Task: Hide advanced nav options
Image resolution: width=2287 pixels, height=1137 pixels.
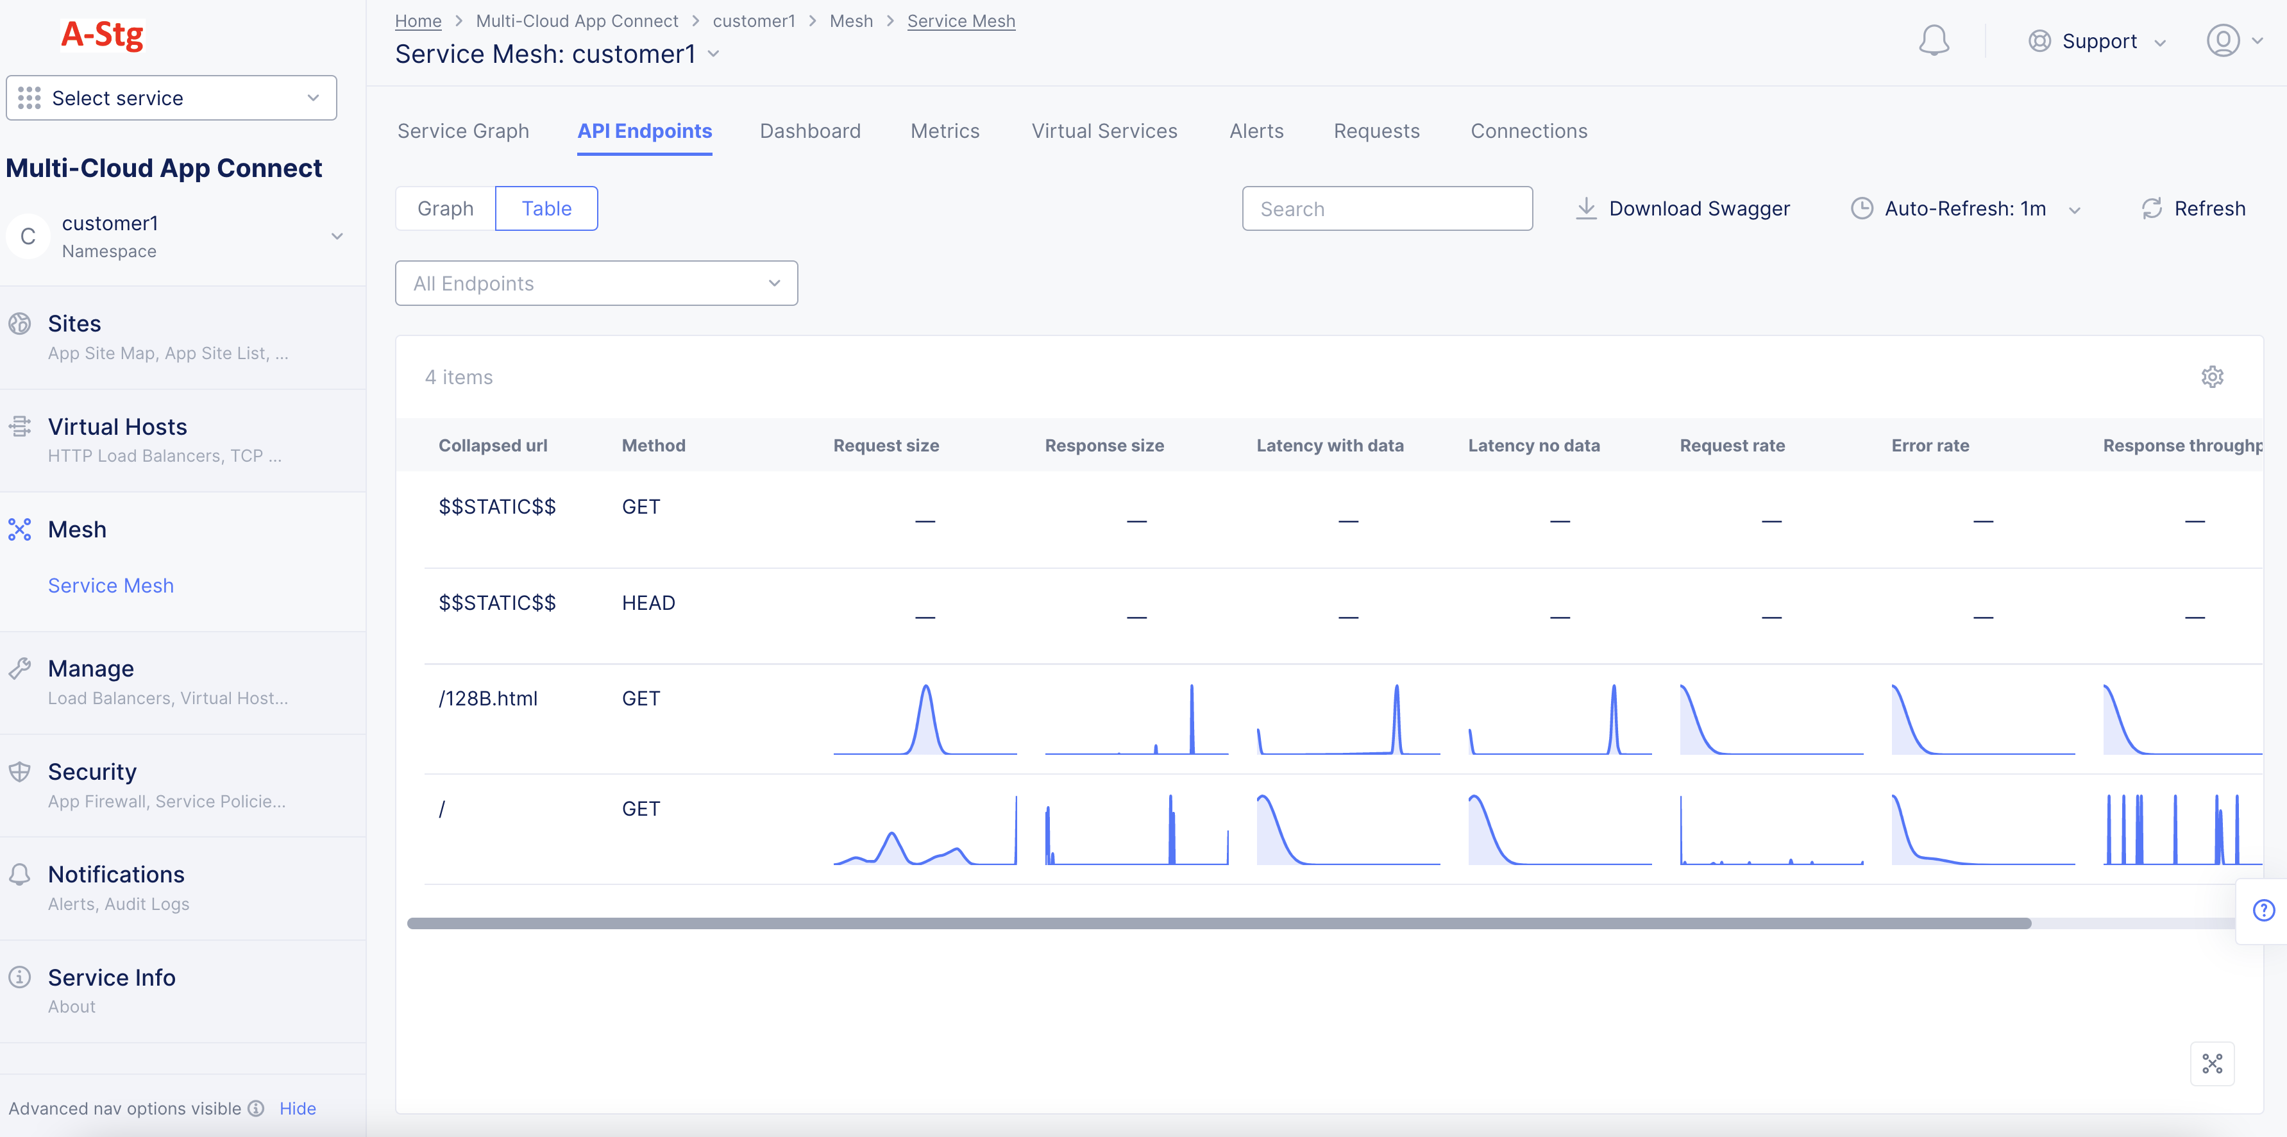Action: [x=298, y=1108]
